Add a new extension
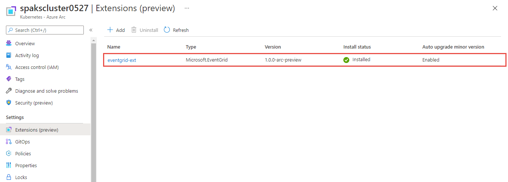The height and width of the screenshot is (182, 508). [116, 30]
